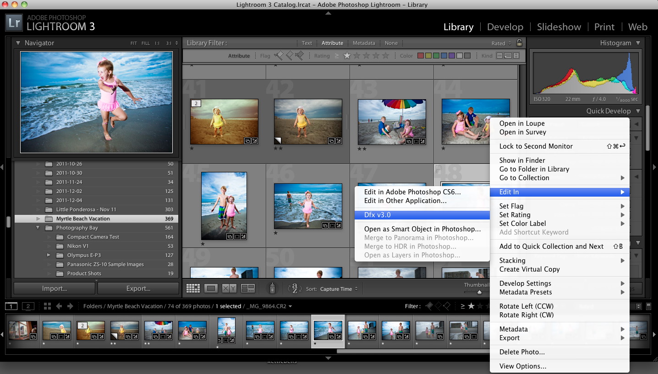
Task: Switch to the Metadata filter tab
Action: click(364, 43)
